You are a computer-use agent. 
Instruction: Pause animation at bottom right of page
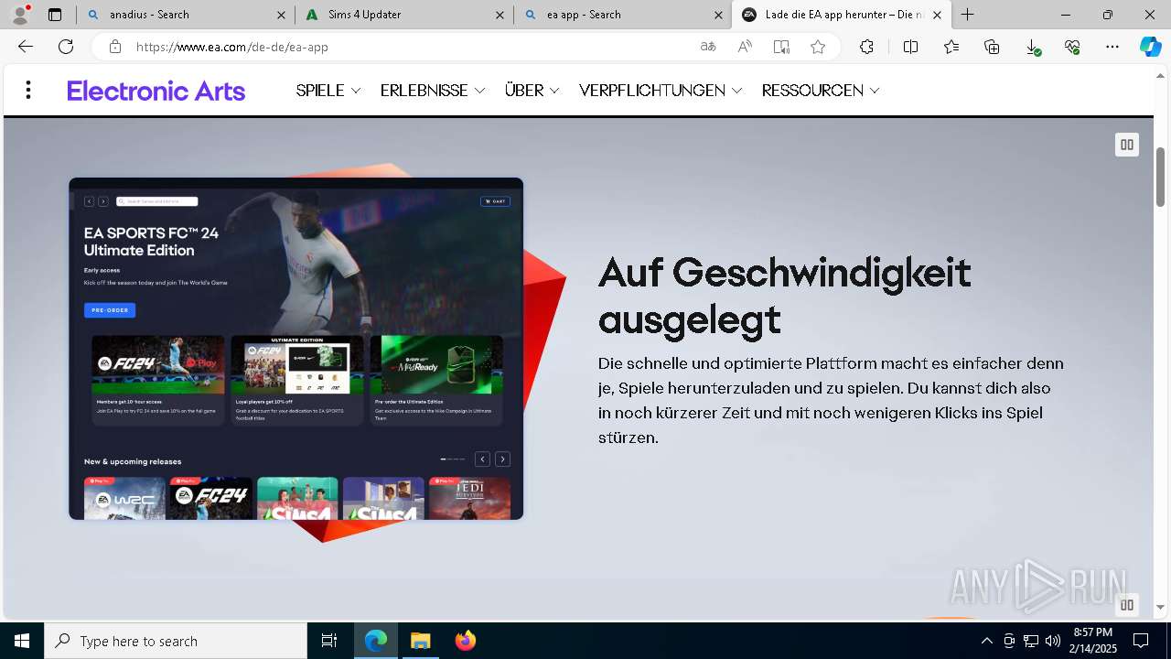pyautogui.click(x=1127, y=604)
